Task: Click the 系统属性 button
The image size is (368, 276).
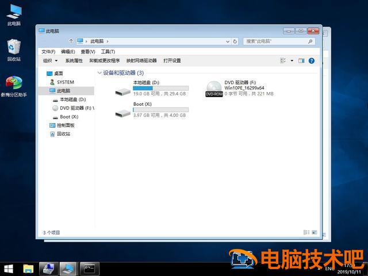Action: 74,60
